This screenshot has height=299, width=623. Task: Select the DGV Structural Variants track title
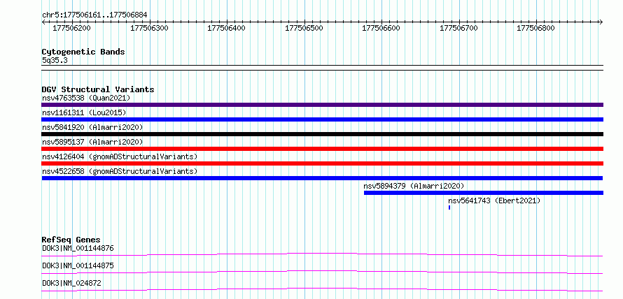click(98, 89)
